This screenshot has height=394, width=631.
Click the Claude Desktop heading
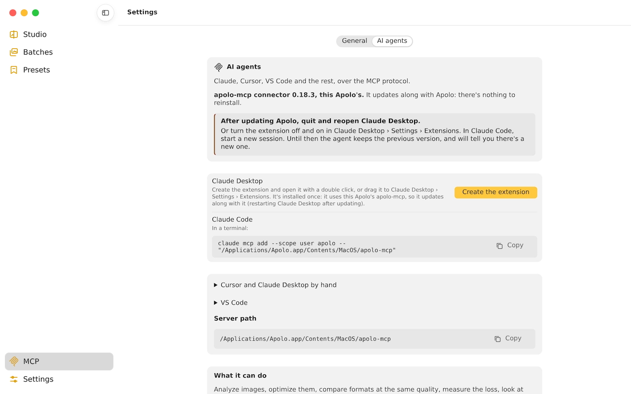coord(237,181)
